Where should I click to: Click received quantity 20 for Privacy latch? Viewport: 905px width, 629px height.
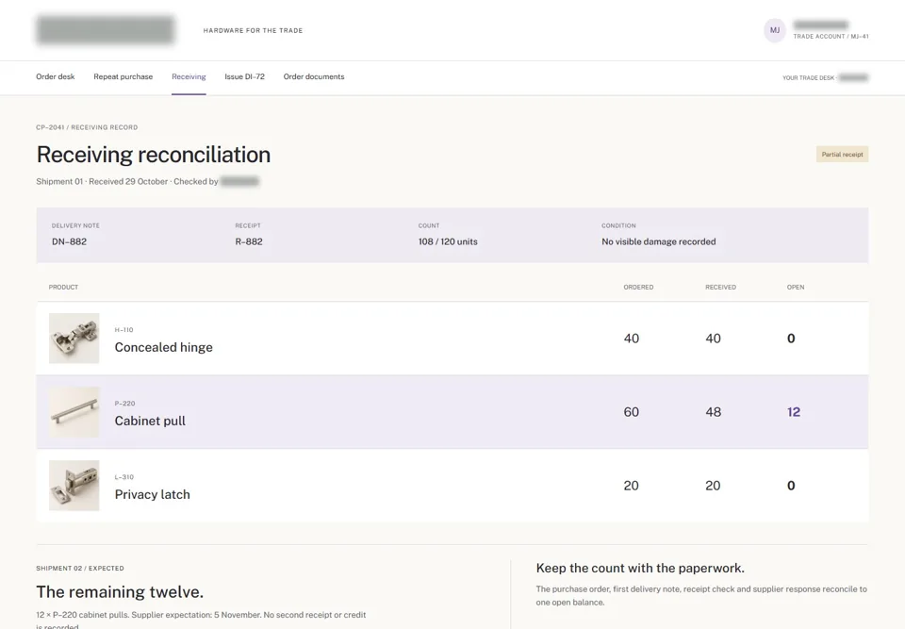[713, 486]
